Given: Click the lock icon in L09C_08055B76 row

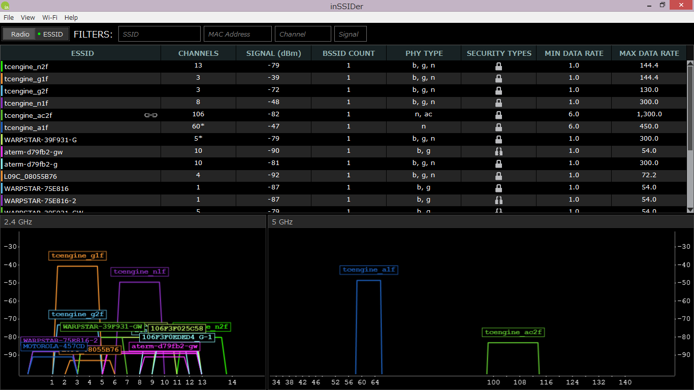Looking at the screenshot, I should click(499, 176).
